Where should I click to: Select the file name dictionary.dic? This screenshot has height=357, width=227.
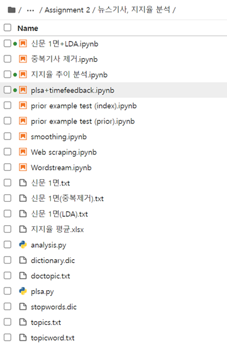pos(53,260)
